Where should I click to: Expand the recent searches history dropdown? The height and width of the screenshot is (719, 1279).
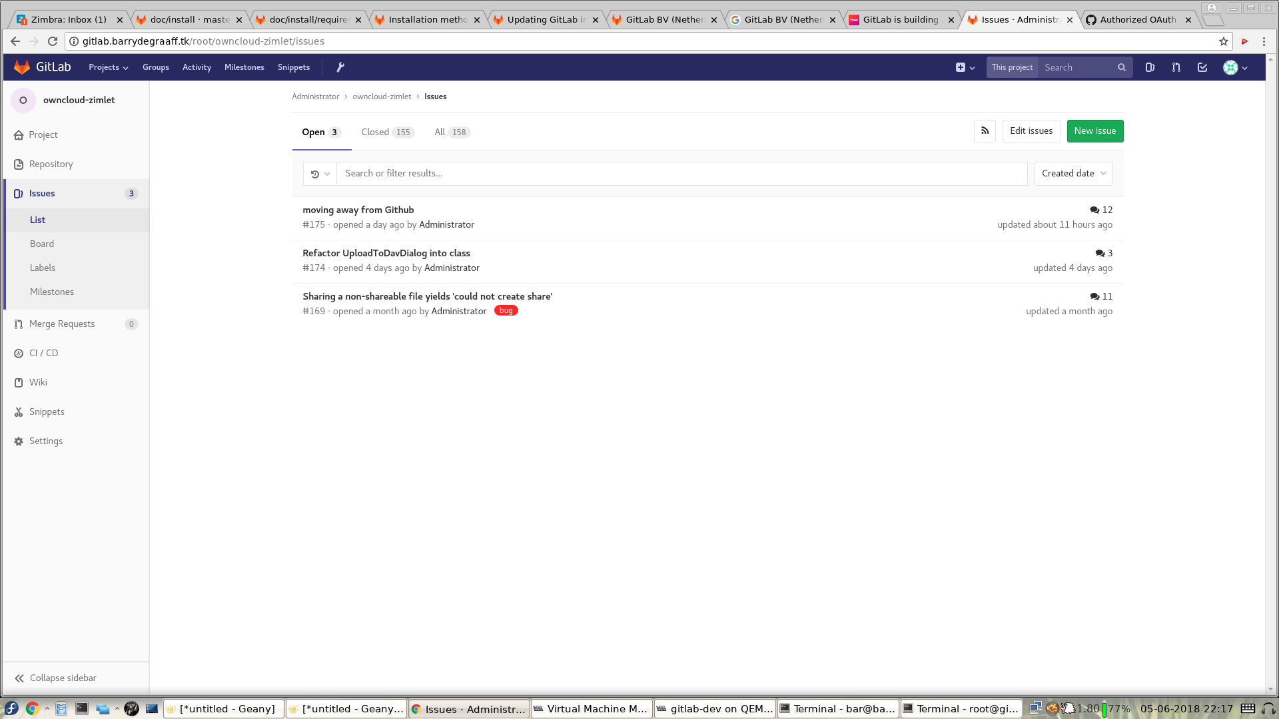(320, 174)
